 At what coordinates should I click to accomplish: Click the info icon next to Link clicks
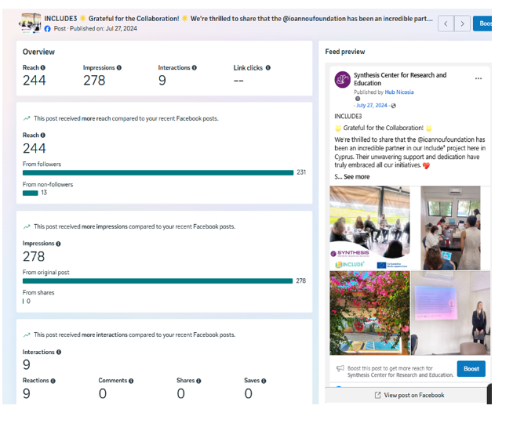click(268, 67)
